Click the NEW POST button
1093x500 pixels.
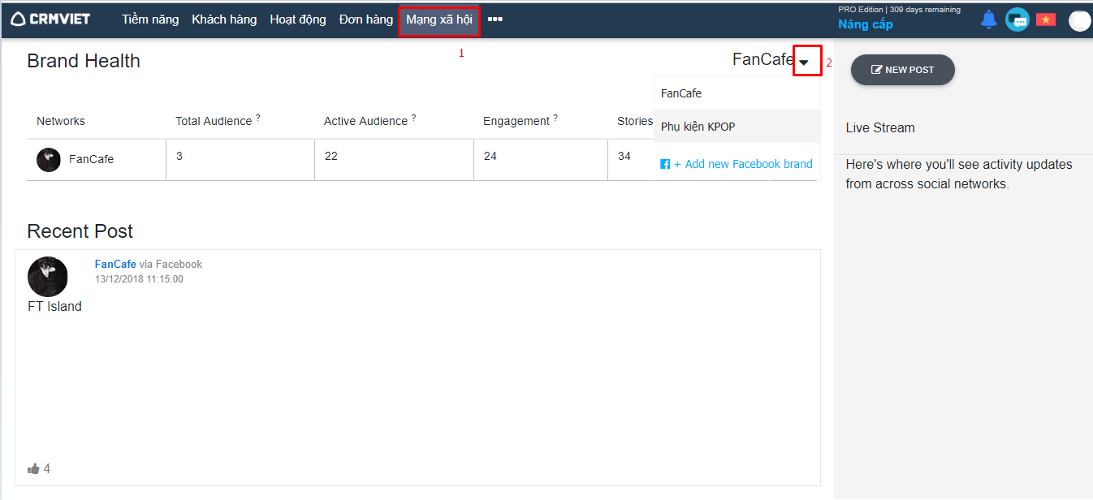point(902,70)
